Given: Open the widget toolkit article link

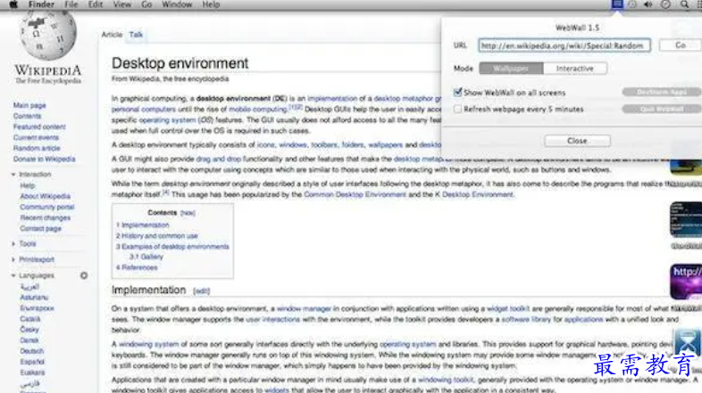Looking at the screenshot, I should [x=508, y=308].
